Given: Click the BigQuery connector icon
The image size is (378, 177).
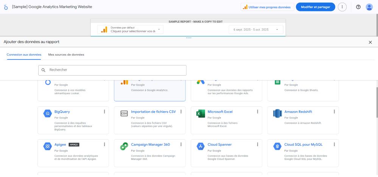Looking at the screenshot, I should coord(47,113).
